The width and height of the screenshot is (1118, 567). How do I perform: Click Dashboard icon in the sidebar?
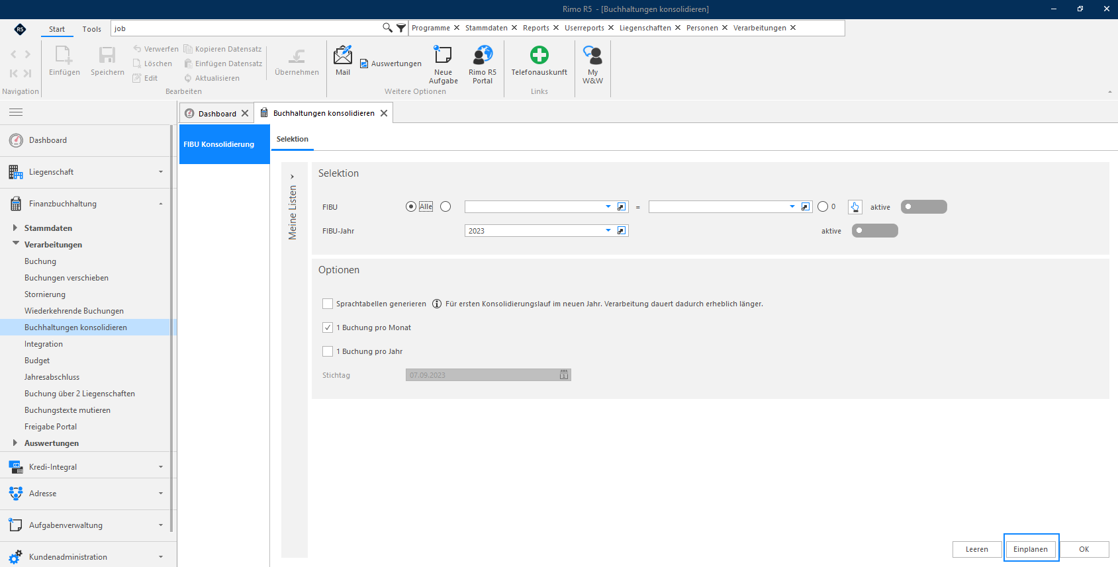tap(16, 140)
